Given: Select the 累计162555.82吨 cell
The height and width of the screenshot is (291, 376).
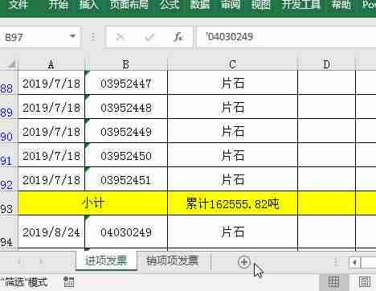Looking at the screenshot, I should pos(232,203).
